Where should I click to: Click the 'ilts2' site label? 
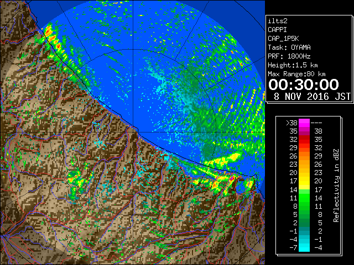278,21
